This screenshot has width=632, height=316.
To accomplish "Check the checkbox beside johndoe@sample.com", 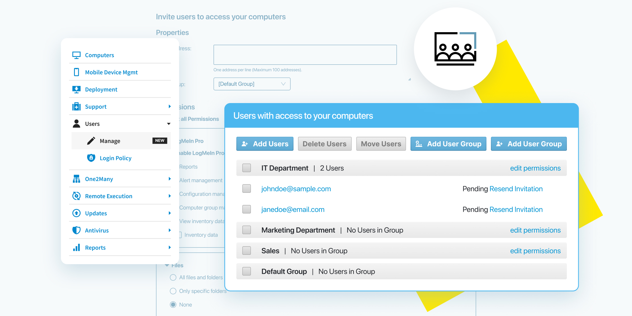I will coord(247,188).
